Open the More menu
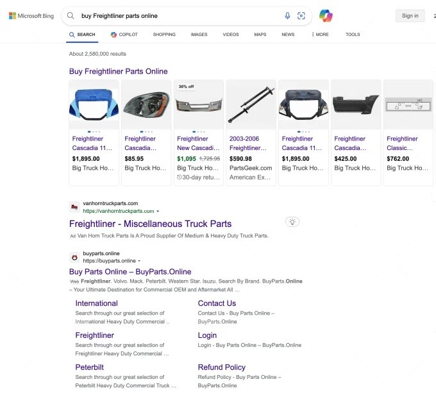 pyautogui.click(x=320, y=35)
